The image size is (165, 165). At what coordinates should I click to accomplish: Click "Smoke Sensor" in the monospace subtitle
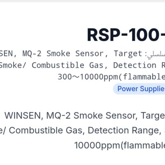75,54
